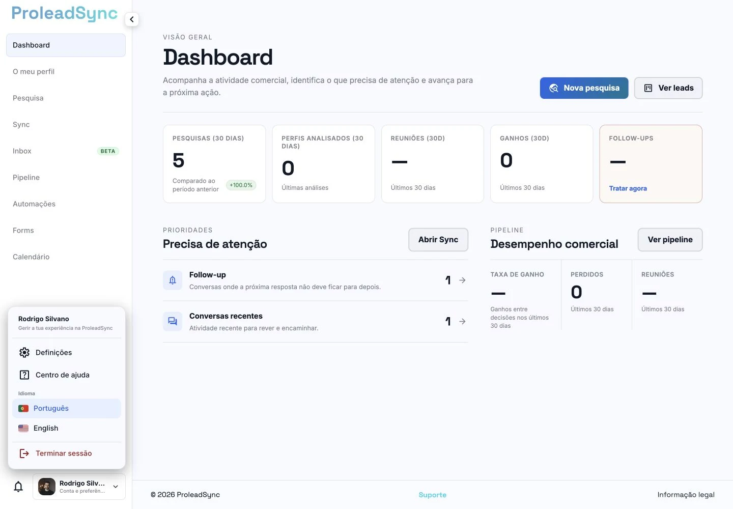Click the © 2026 ProleadSync footer text
733x509 pixels.
point(185,495)
